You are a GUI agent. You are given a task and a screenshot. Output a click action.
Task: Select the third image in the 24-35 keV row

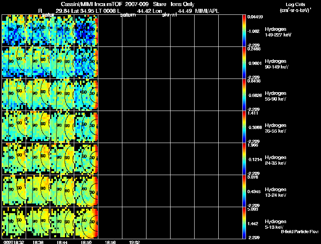[62, 159]
